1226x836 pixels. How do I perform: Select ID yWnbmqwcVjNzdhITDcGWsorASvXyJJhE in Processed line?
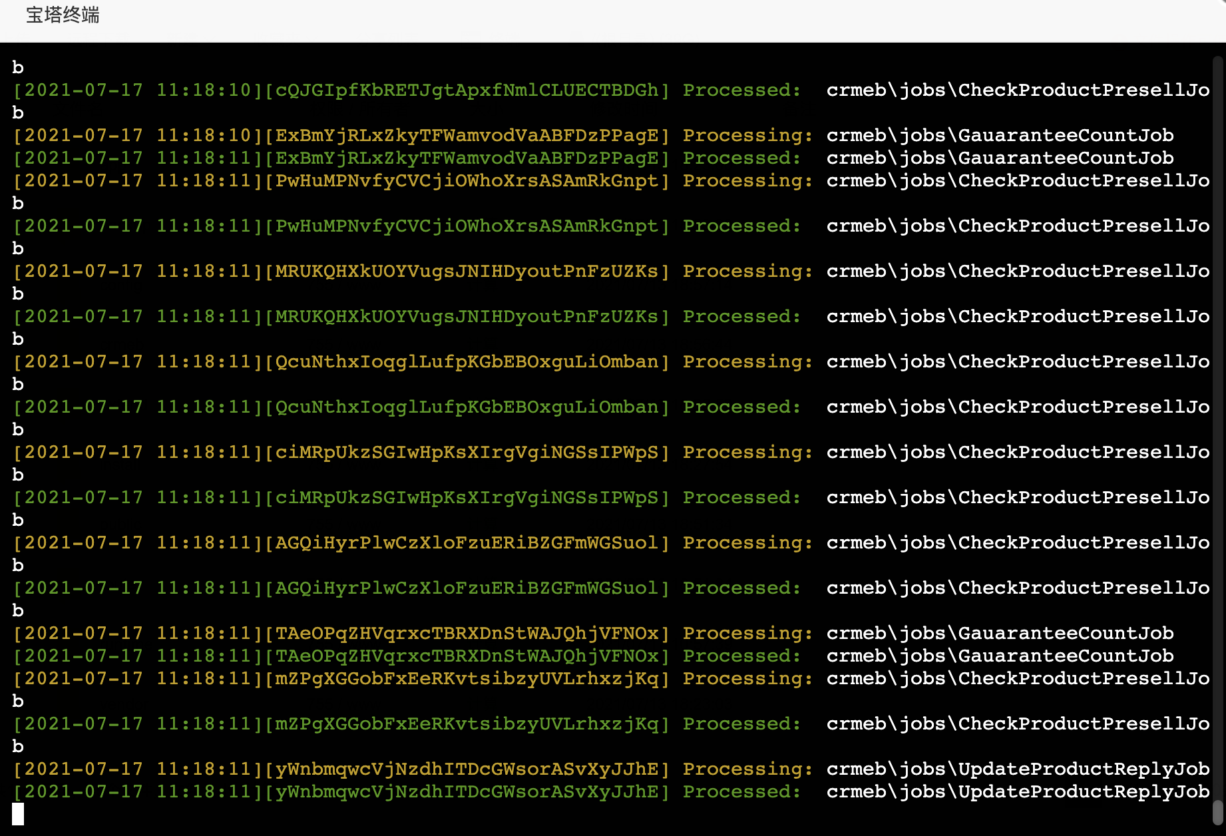click(x=467, y=792)
